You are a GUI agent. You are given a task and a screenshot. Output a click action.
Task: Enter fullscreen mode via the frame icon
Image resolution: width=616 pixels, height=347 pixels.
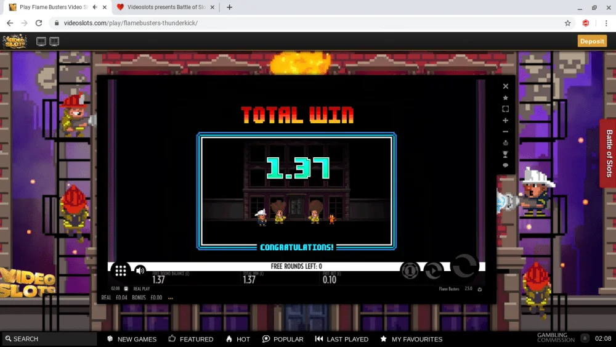pyautogui.click(x=506, y=109)
